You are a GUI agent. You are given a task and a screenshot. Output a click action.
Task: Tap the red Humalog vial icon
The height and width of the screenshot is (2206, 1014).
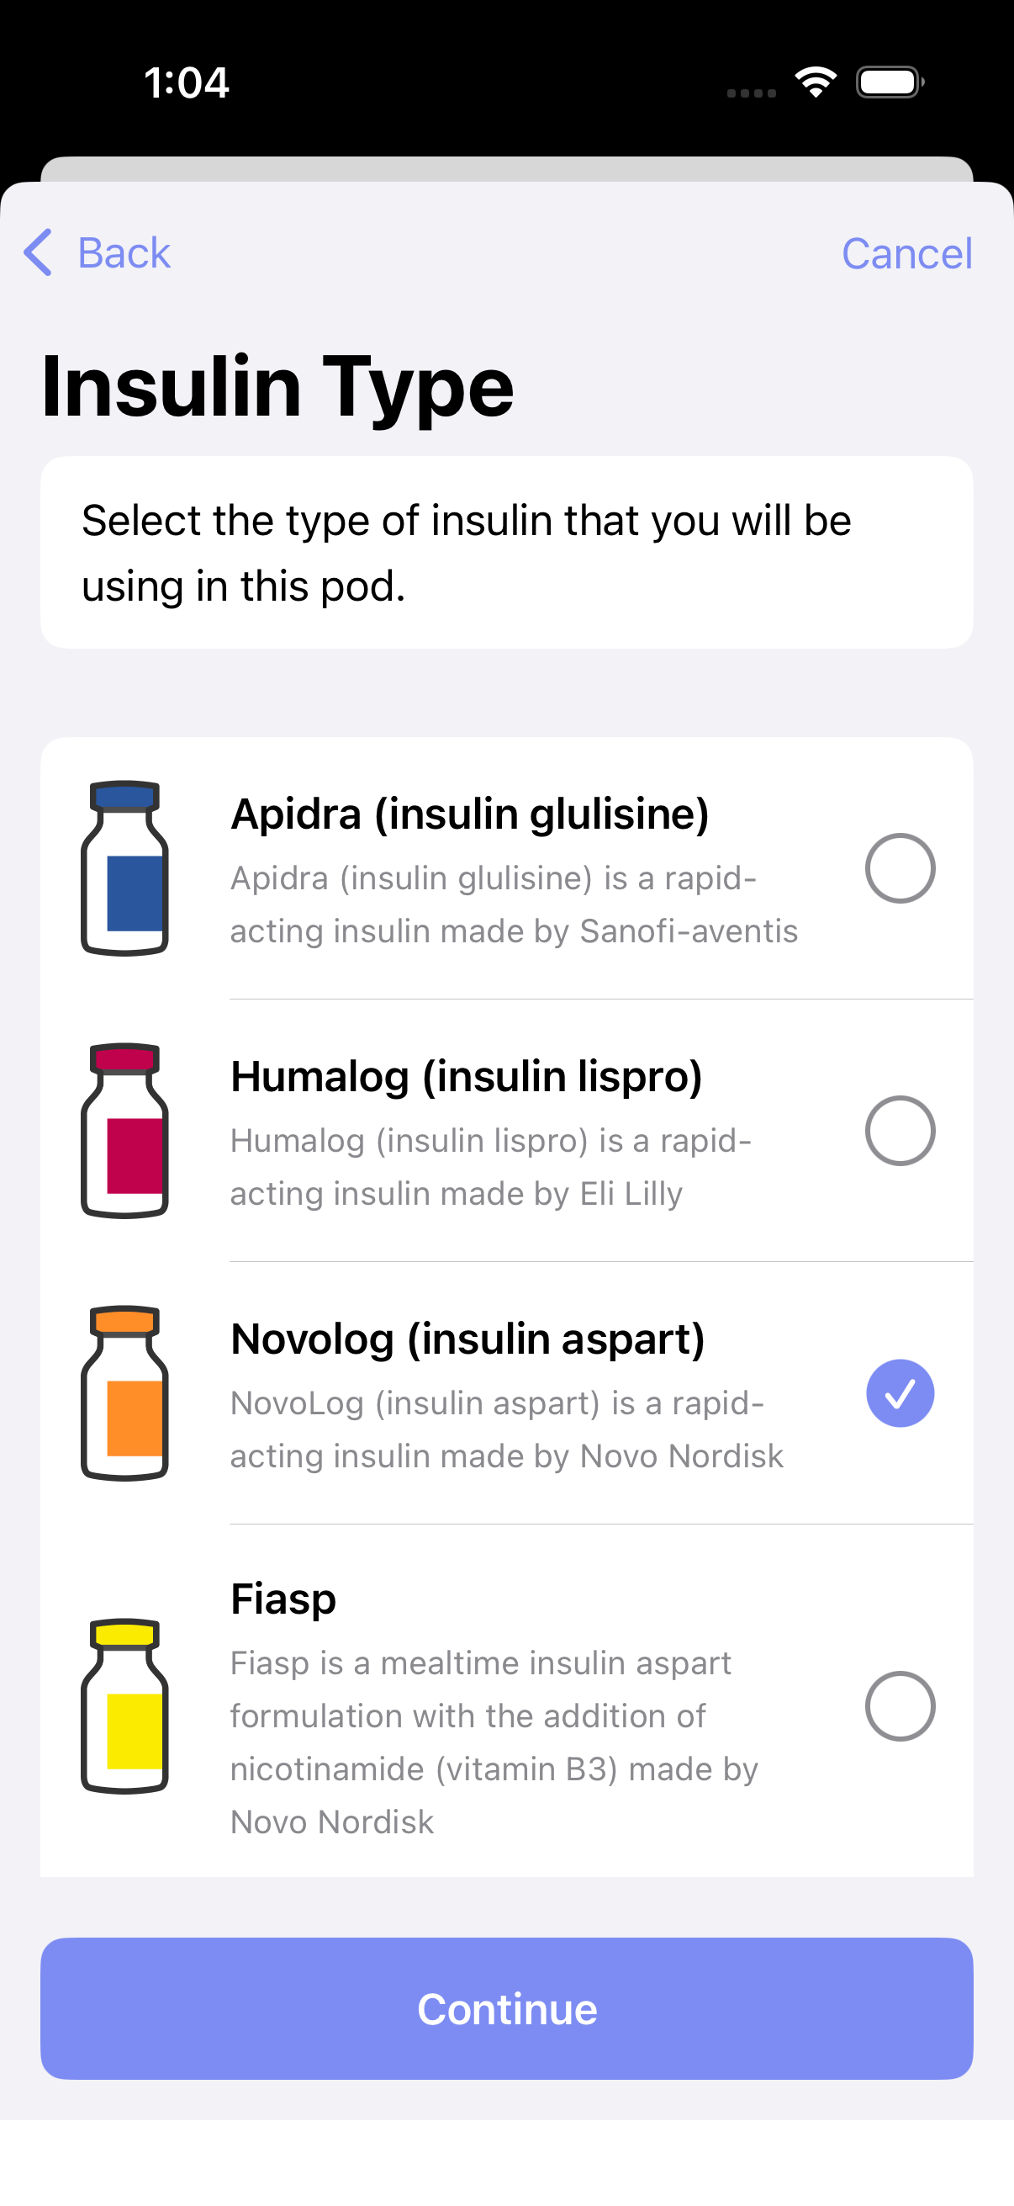coord(124,1131)
